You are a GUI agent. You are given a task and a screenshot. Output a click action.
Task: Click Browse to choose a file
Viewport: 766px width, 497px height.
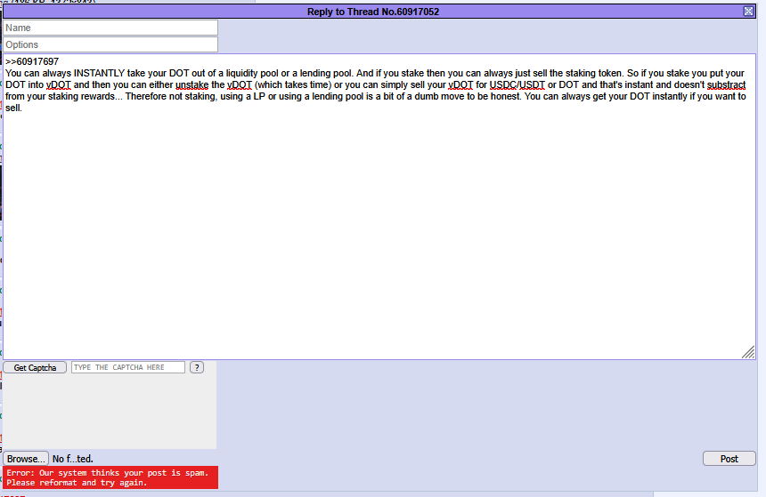pyautogui.click(x=26, y=459)
